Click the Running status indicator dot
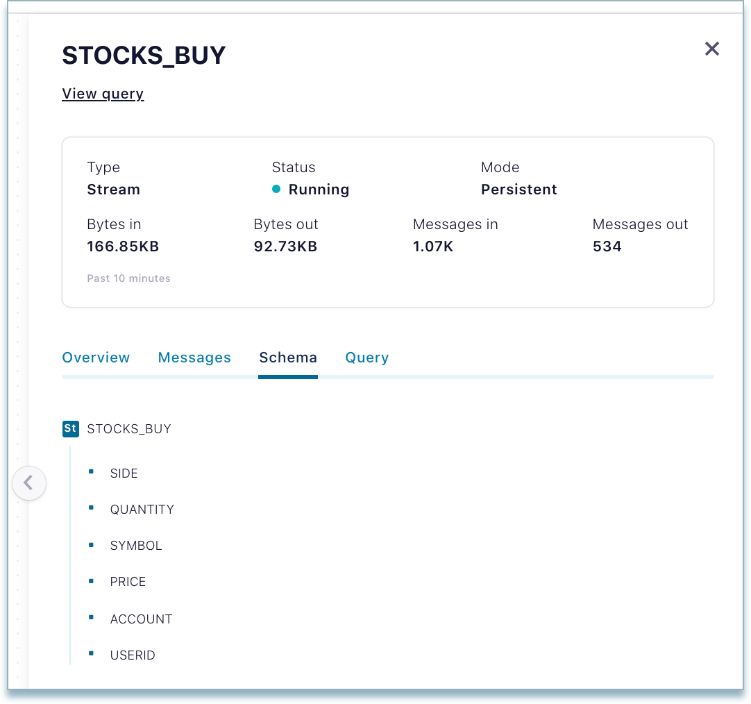Screen dimensions: 751x704 click(x=276, y=190)
